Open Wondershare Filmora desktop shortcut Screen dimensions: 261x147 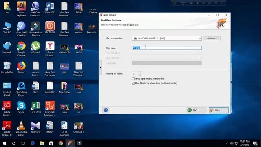coord(35,29)
